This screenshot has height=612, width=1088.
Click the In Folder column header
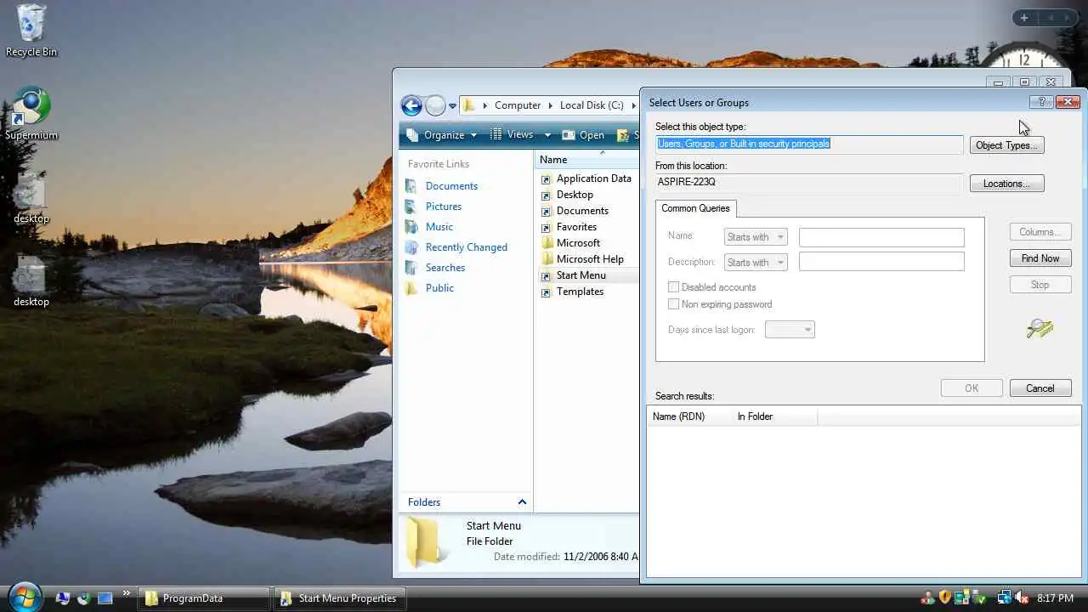tap(774, 416)
